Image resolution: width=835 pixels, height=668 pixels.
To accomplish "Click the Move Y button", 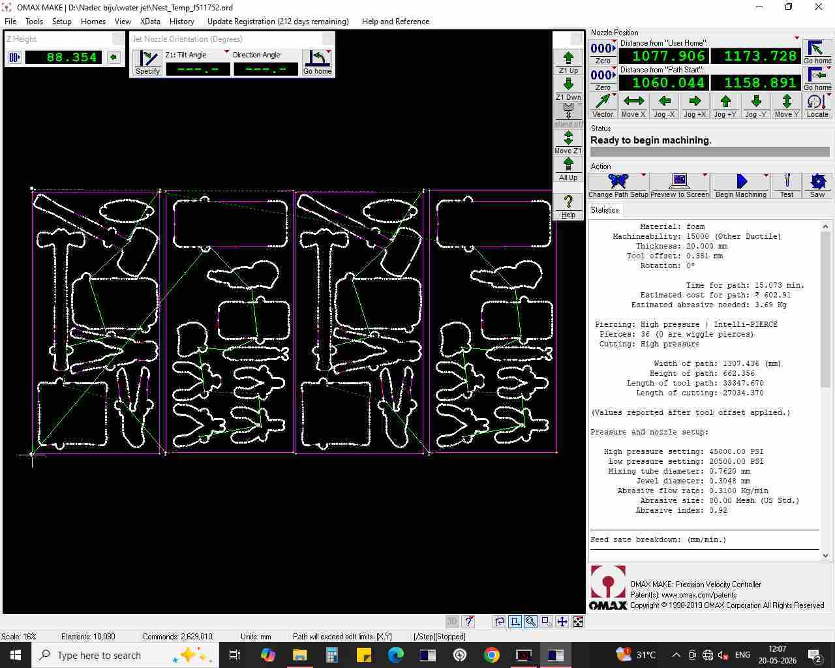I will tap(787, 106).
